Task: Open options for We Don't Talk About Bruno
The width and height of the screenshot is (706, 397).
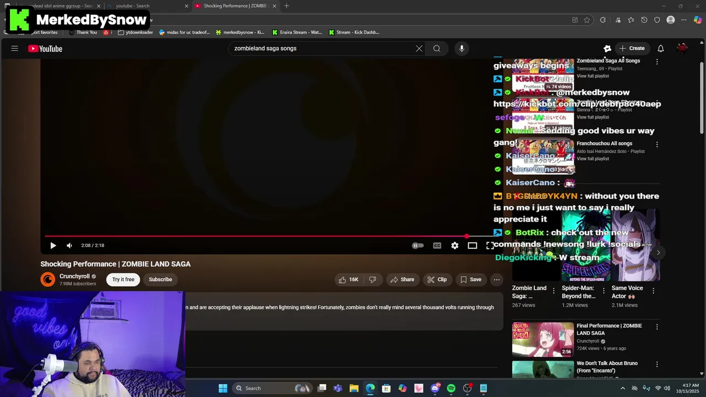Action: (657, 364)
